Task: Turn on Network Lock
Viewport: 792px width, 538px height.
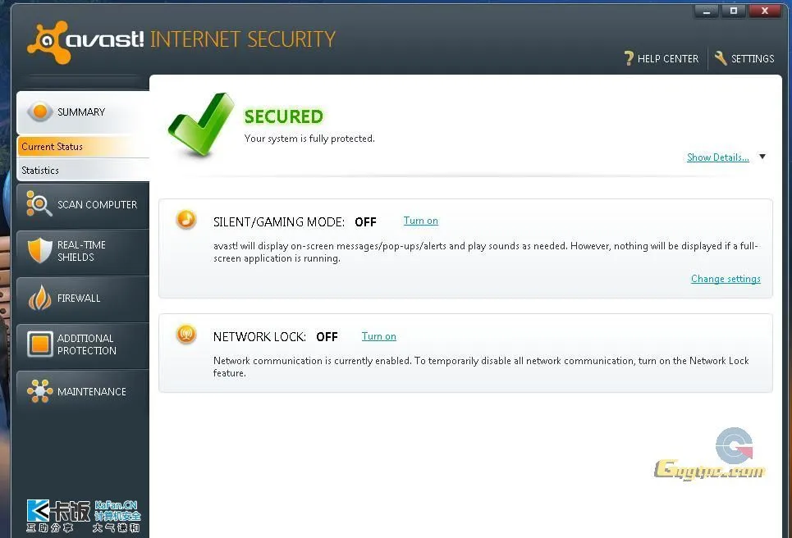Action: pyautogui.click(x=378, y=336)
